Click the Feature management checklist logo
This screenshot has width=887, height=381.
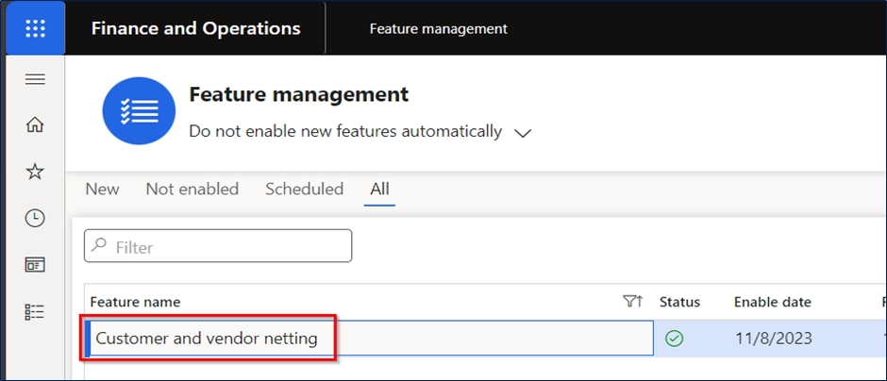(x=139, y=110)
